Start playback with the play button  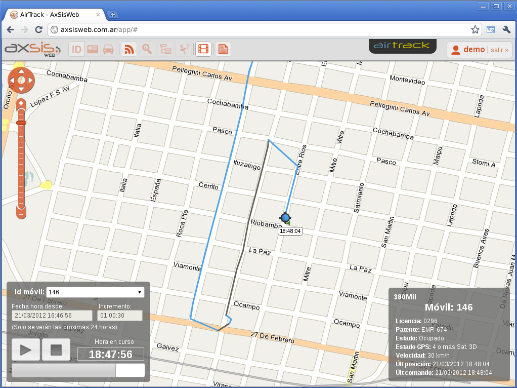pos(26,350)
